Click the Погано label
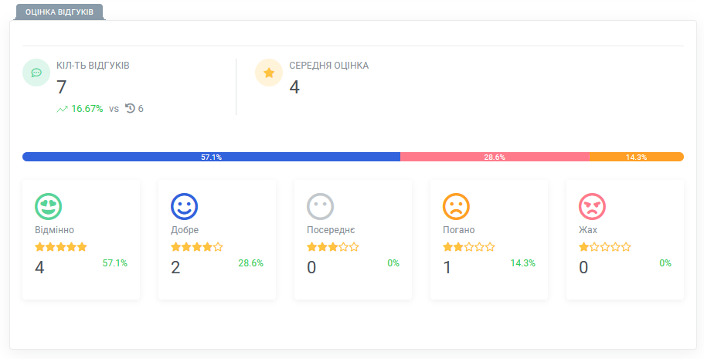Screen dimensions: 704x359 (x=459, y=230)
